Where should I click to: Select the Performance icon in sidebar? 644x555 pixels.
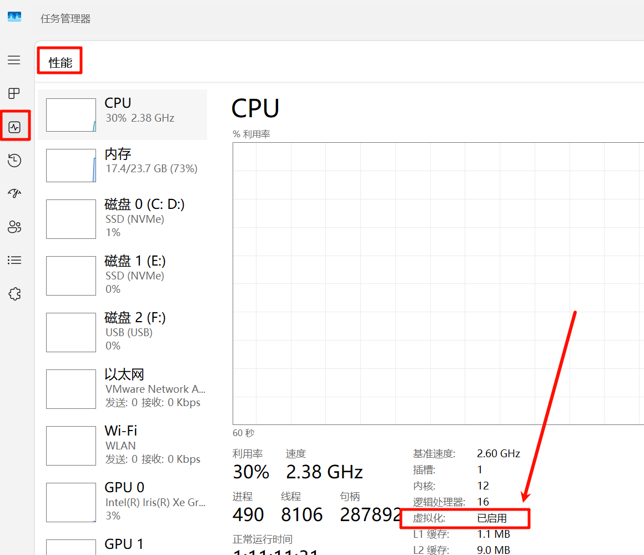point(14,127)
